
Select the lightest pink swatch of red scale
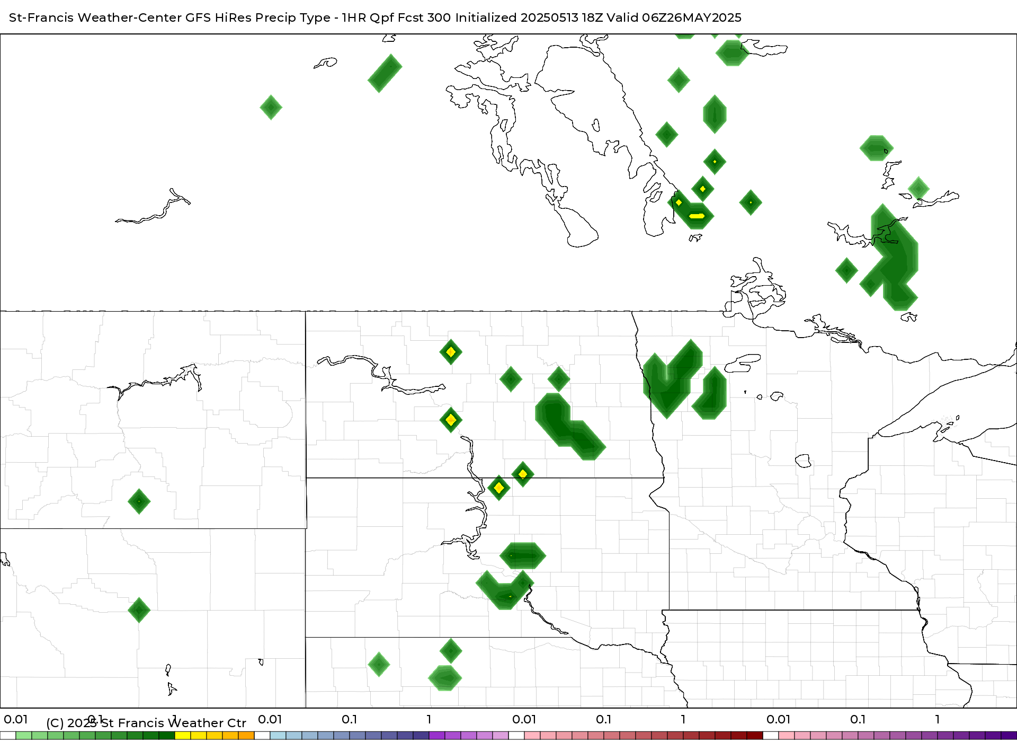[532, 736]
